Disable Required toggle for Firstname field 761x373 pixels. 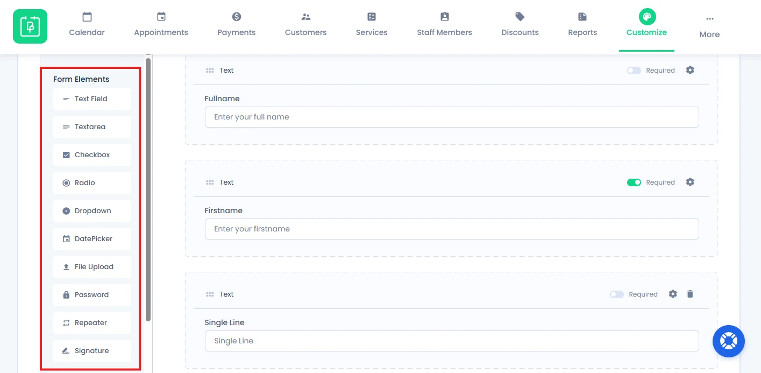pyautogui.click(x=634, y=182)
